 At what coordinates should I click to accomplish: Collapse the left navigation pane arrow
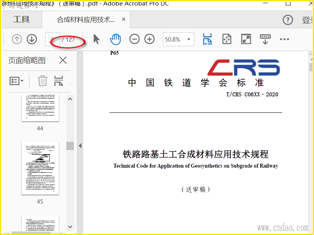(80, 145)
